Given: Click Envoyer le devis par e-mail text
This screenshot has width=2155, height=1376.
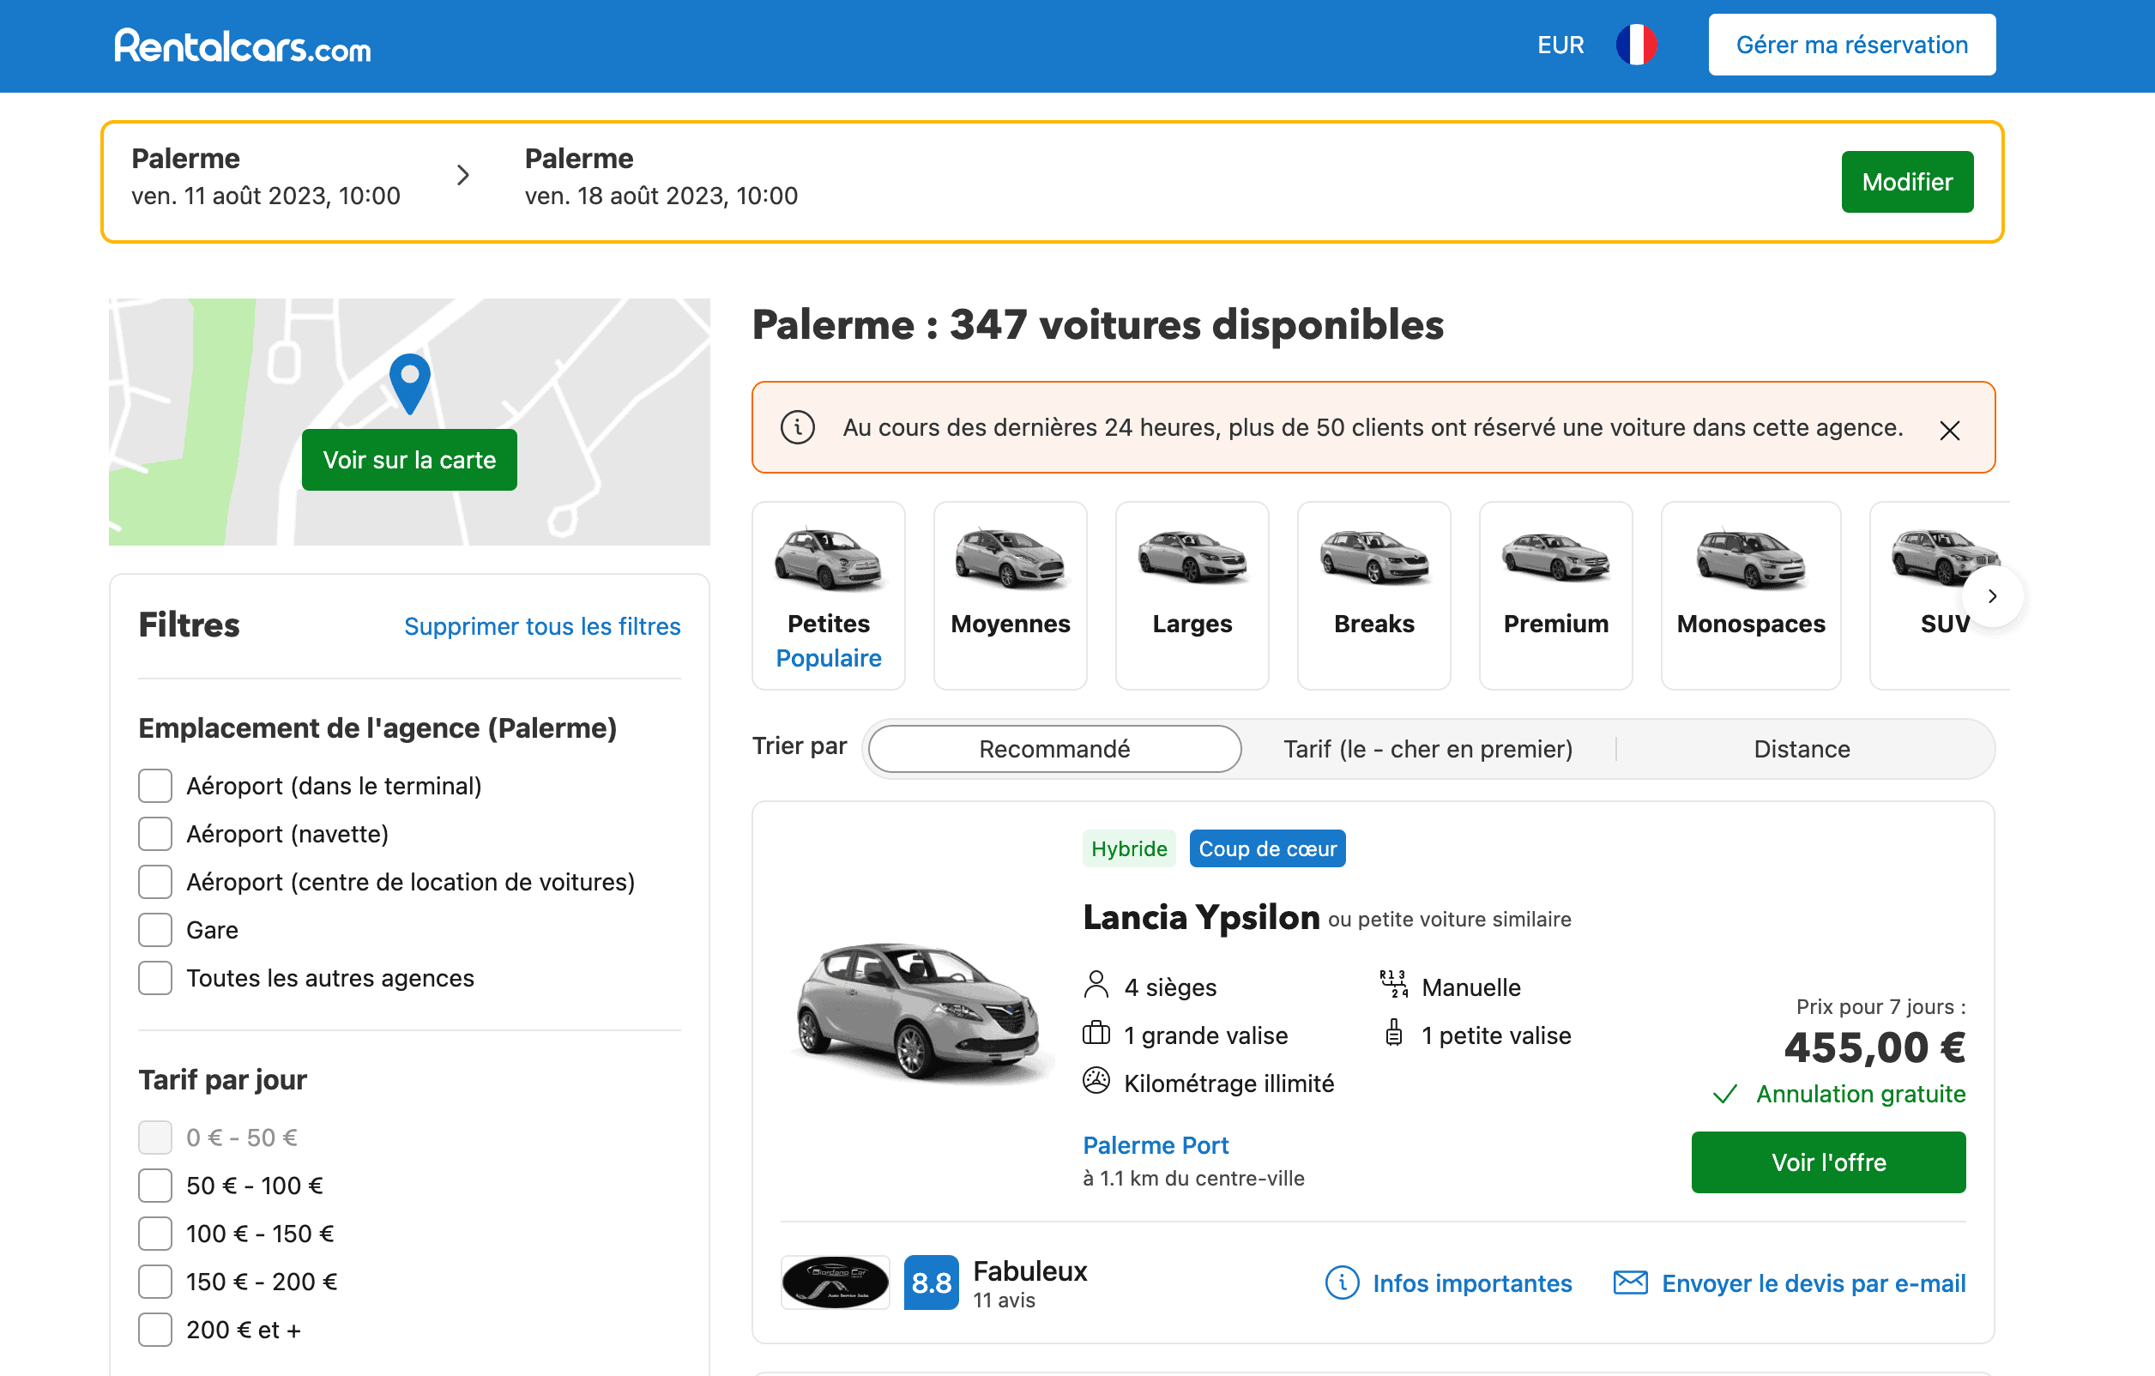Looking at the screenshot, I should click(x=1814, y=1283).
